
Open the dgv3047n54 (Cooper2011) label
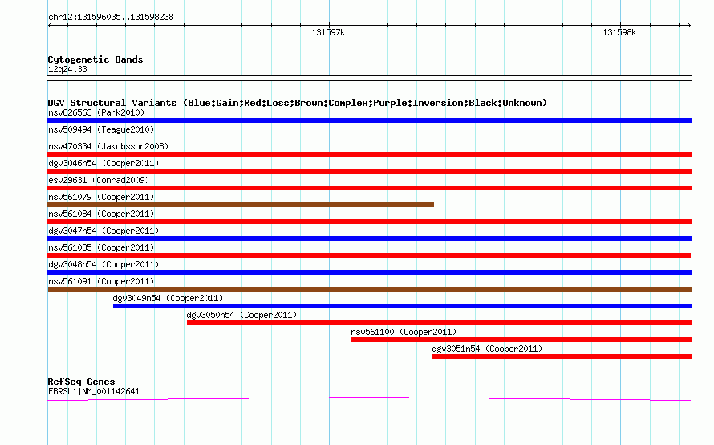click(103, 231)
